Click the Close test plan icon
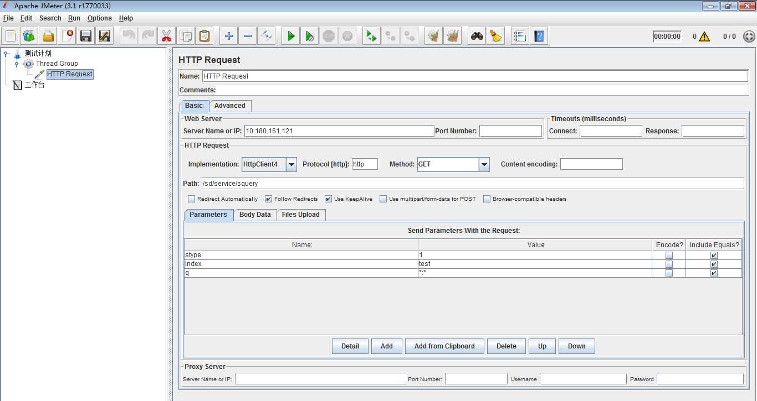Viewport: 757px width, 401px height. [x=67, y=37]
